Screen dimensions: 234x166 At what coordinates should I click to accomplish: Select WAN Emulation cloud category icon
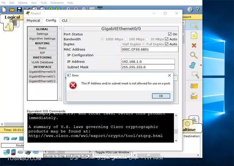(20, 152)
